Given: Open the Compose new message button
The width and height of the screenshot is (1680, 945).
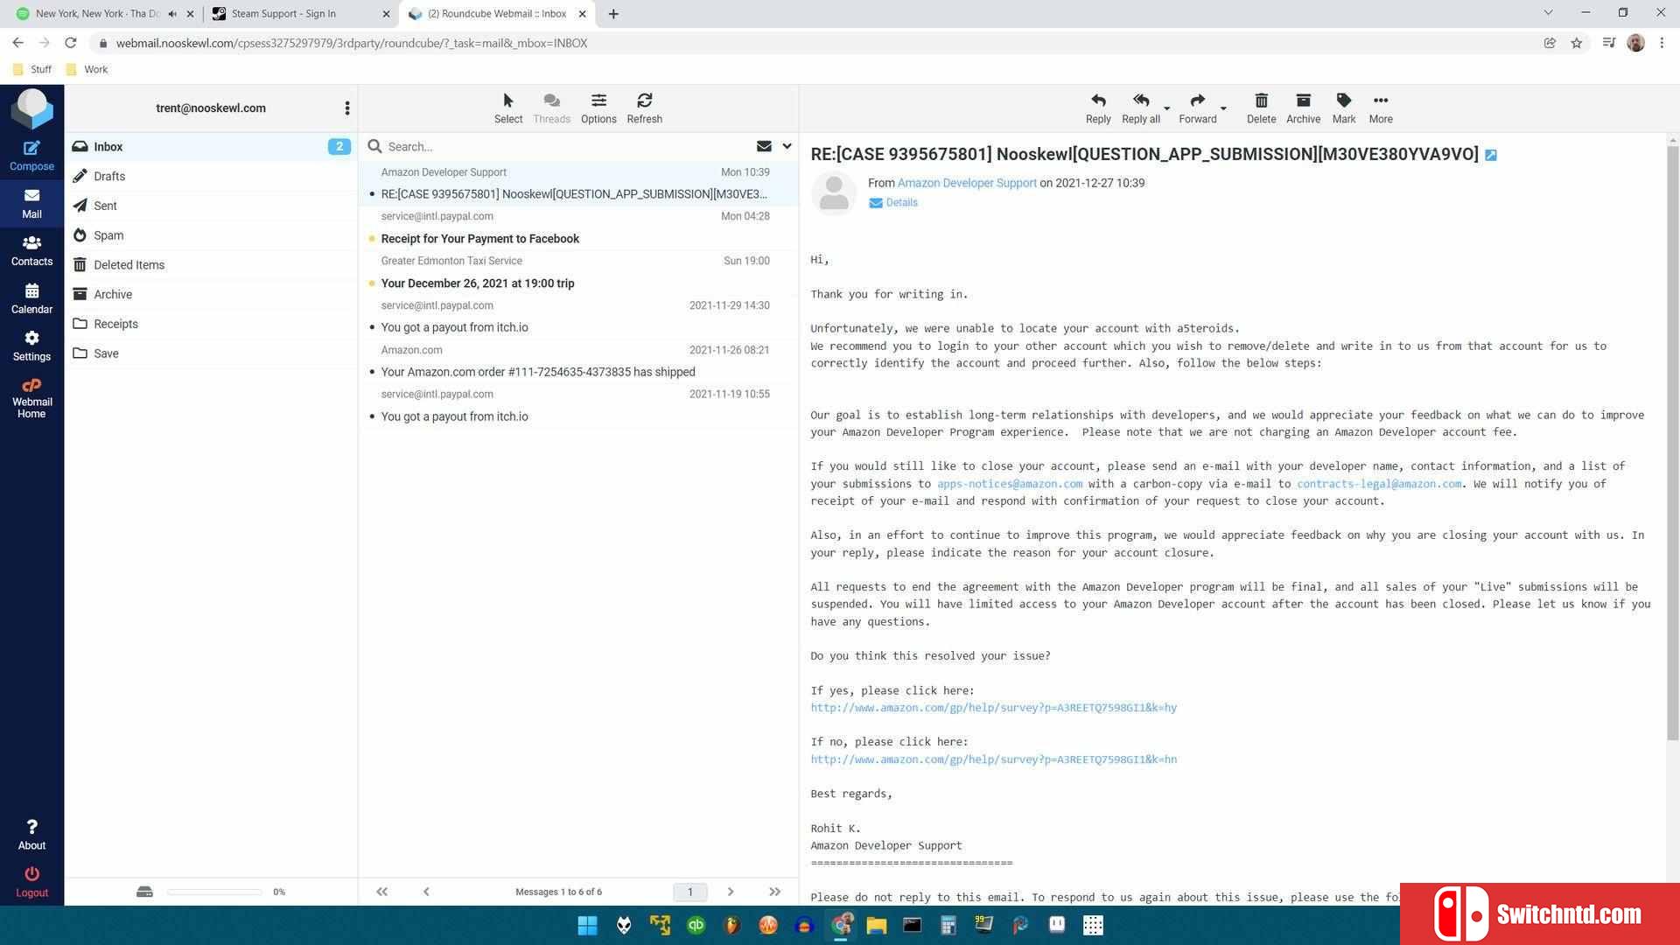Looking at the screenshot, I should [x=31, y=156].
